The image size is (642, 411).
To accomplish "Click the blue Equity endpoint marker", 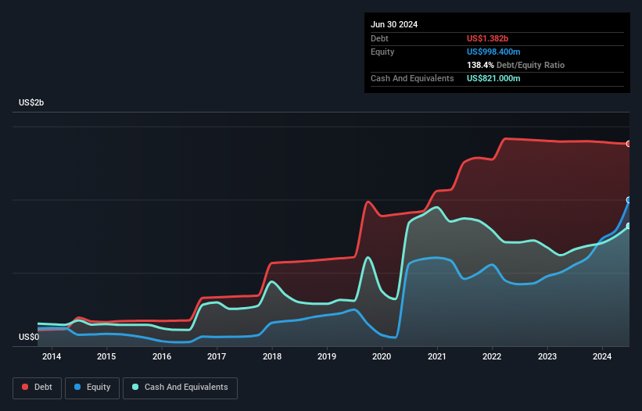I will point(629,200).
